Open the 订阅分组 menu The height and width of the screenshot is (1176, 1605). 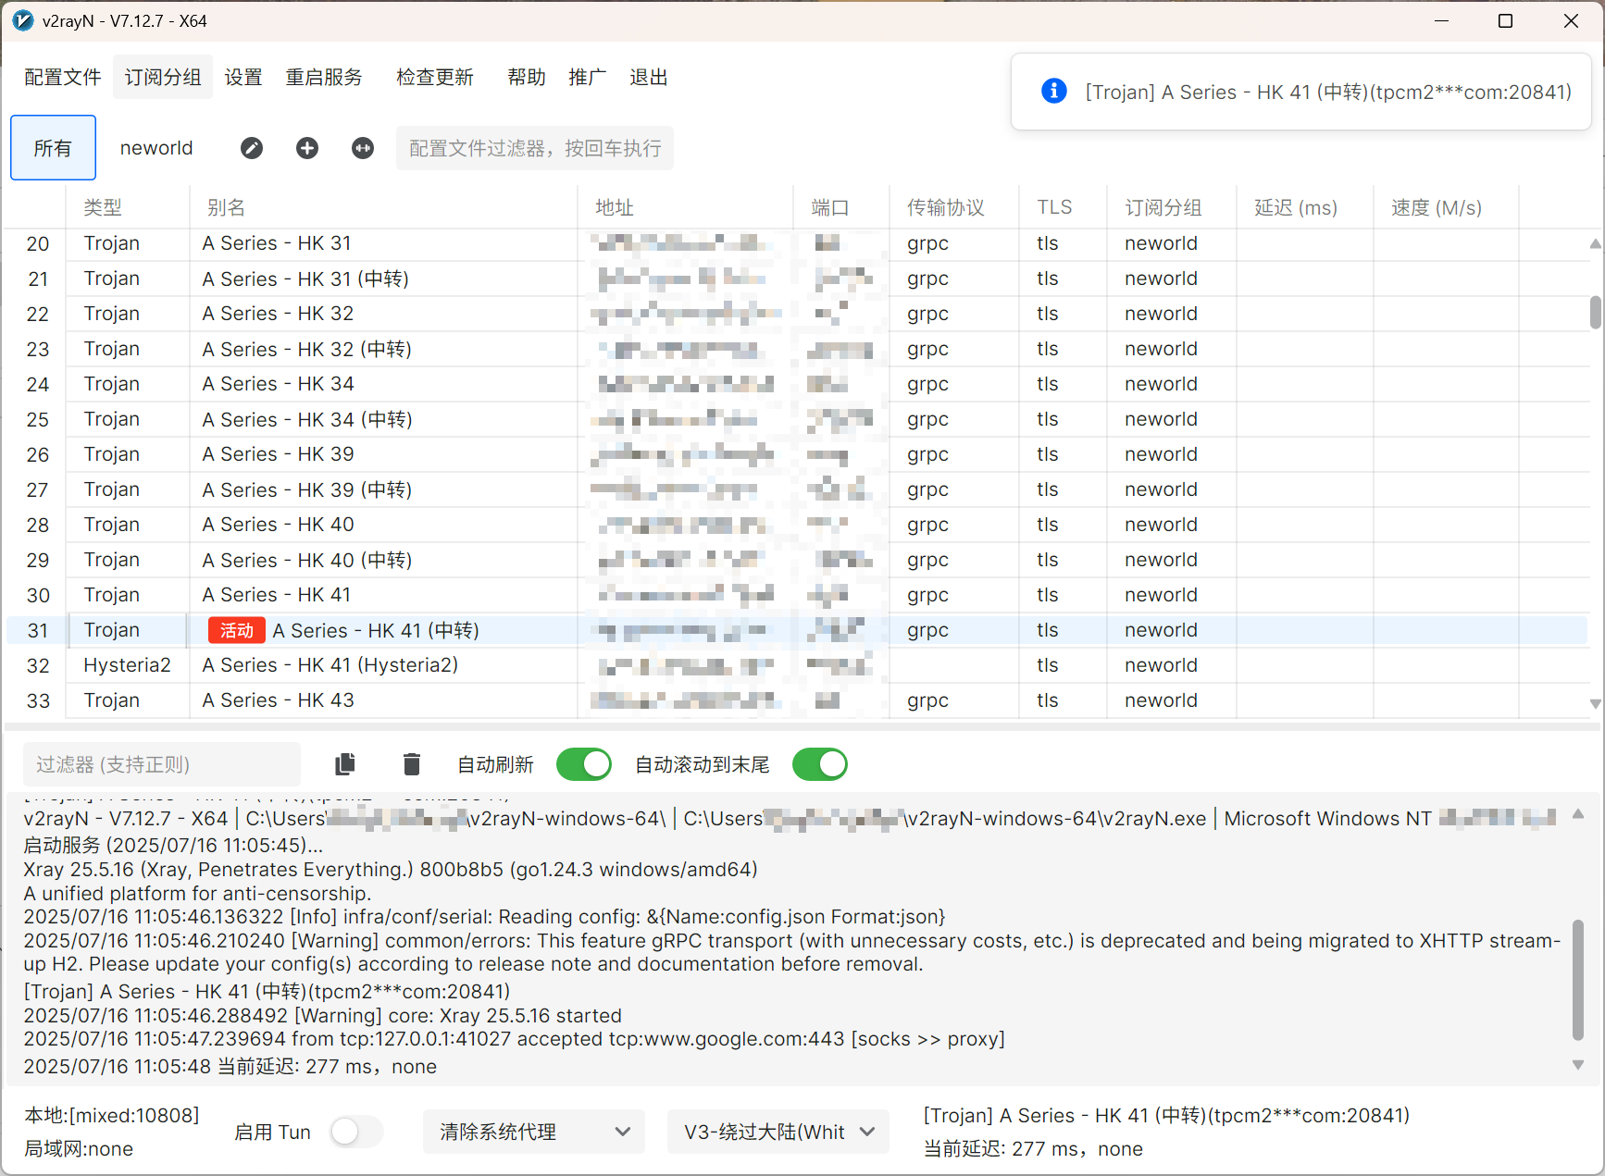163,77
